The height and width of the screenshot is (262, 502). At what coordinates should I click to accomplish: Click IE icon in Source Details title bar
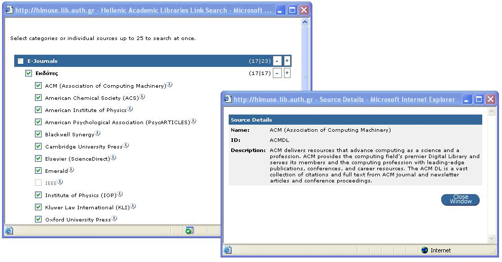228,99
